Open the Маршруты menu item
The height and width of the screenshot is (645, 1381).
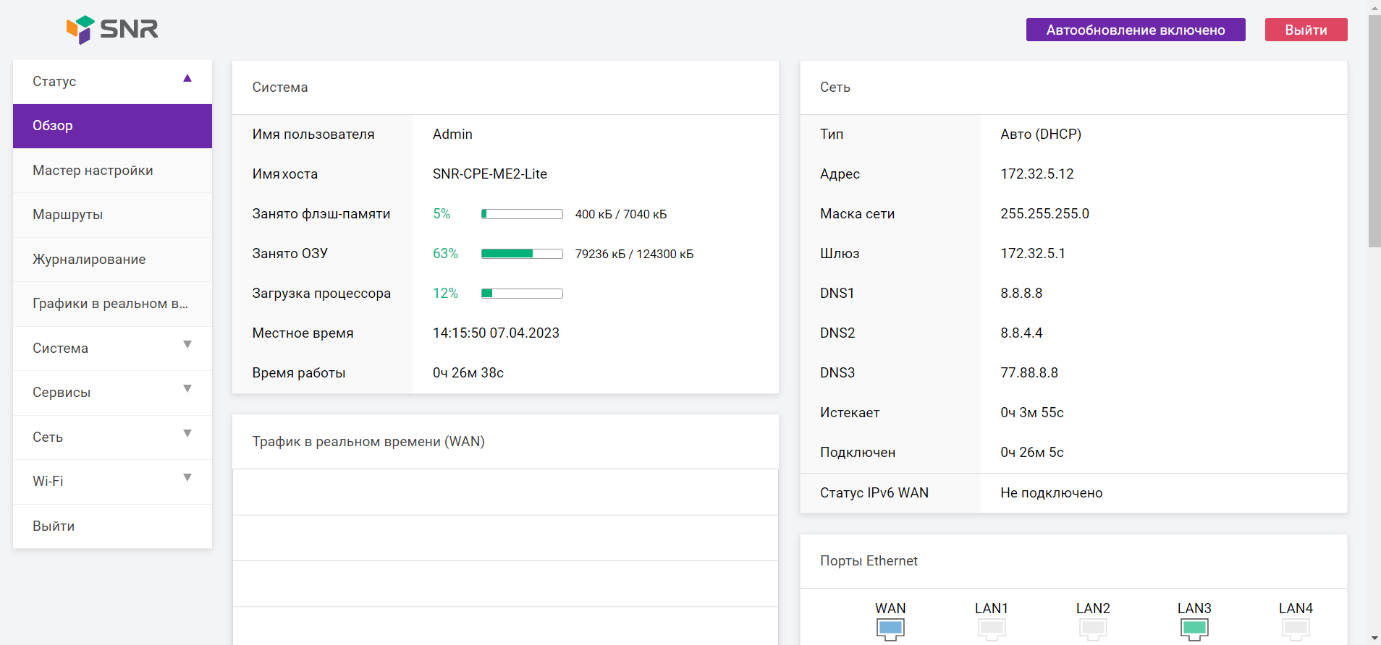112,215
